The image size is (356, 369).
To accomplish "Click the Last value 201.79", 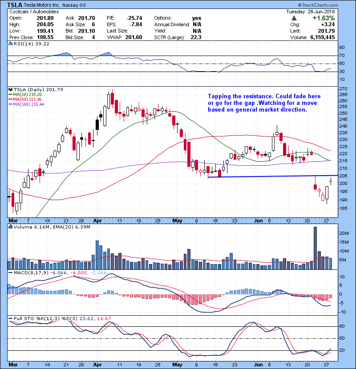I will (326, 31).
